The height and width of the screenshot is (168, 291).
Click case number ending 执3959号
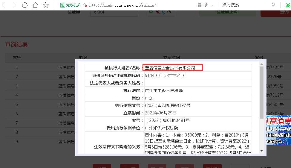(x=275, y=86)
